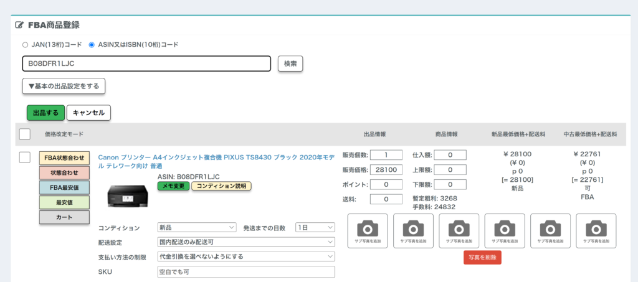Click the red 写真を削除 button

[482, 258]
